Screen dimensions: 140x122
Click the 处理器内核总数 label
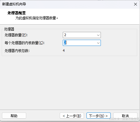click(17, 51)
